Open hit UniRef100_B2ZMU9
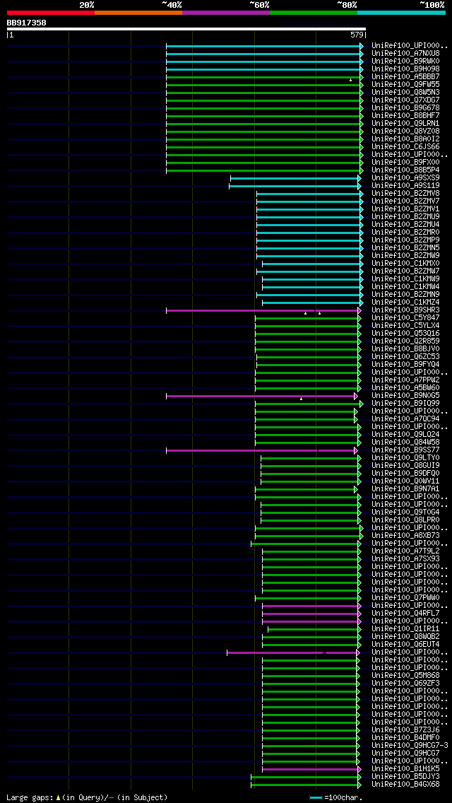Viewport: 452px width, 803px height. pos(405,216)
